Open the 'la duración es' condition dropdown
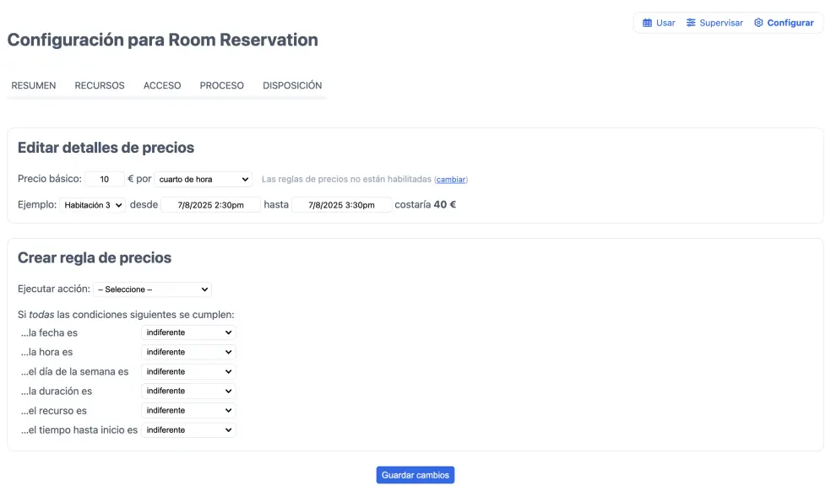Screen dimensions: 831x497 [x=188, y=391]
